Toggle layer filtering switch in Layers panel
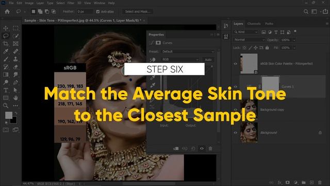This screenshot has height=186, width=330. pos(295,32)
